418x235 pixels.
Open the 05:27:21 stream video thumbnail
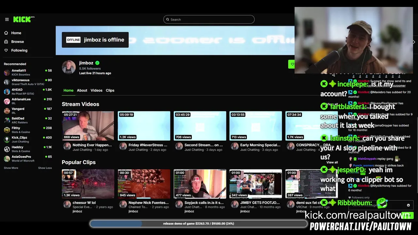88,126
